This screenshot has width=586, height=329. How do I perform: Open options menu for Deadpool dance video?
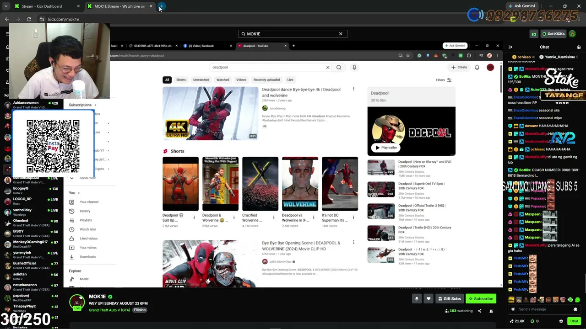point(353,89)
